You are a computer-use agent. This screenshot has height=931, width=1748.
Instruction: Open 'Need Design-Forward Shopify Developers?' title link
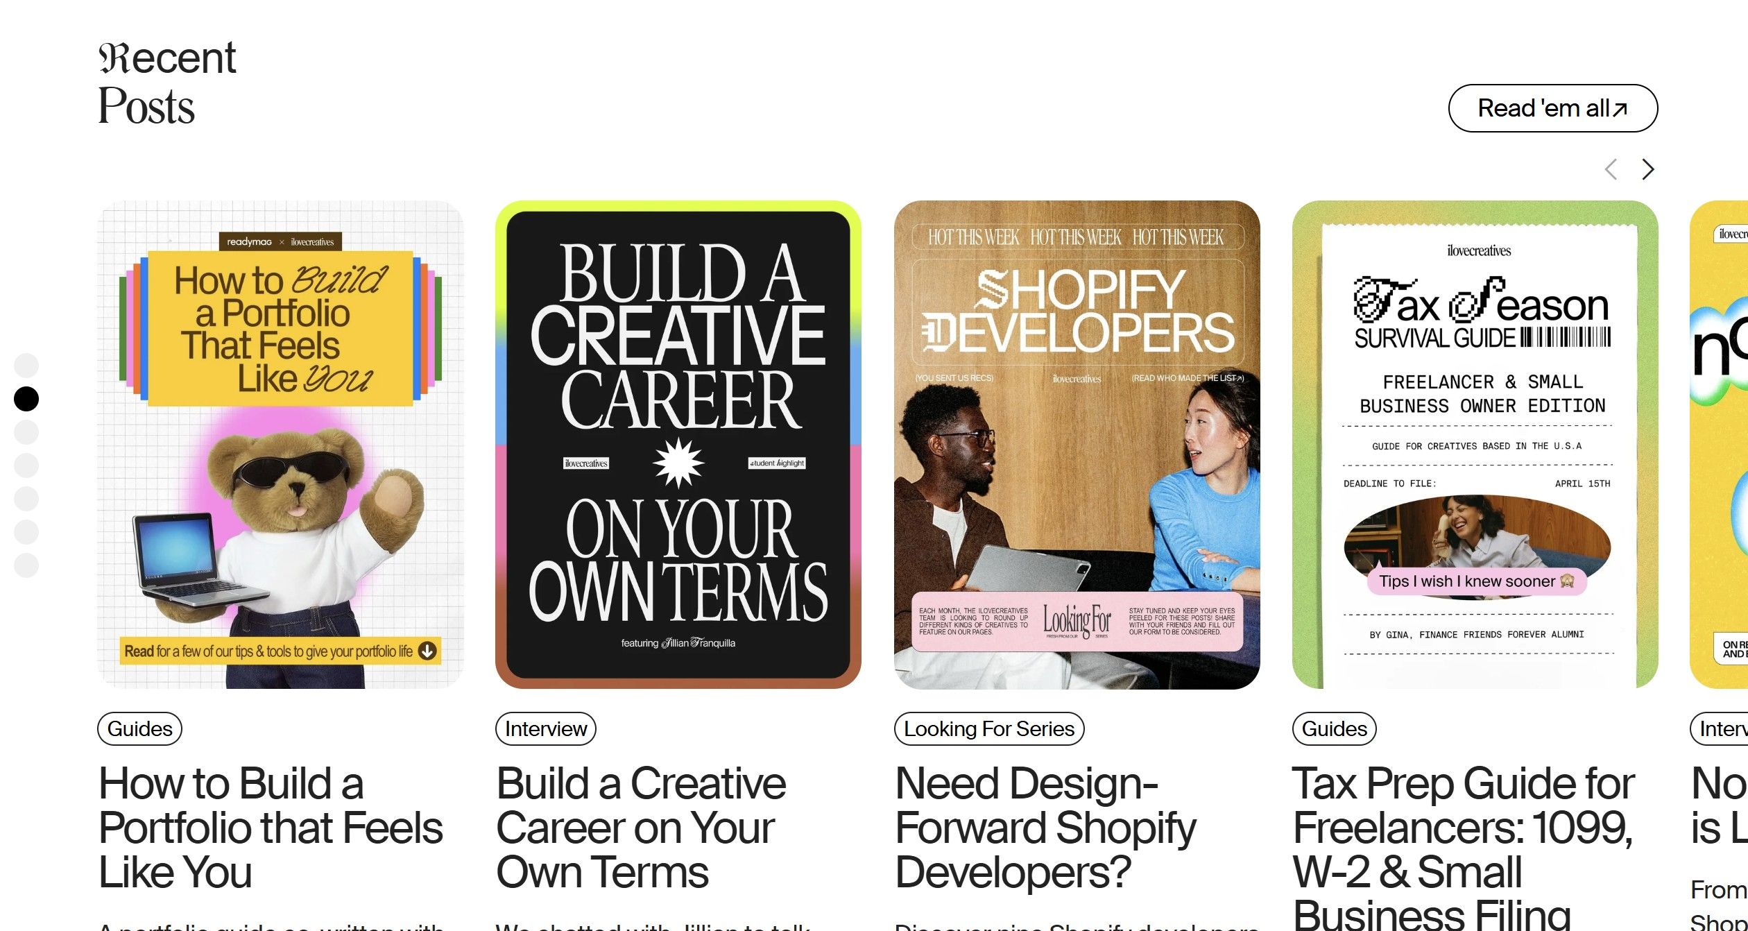tap(1046, 828)
